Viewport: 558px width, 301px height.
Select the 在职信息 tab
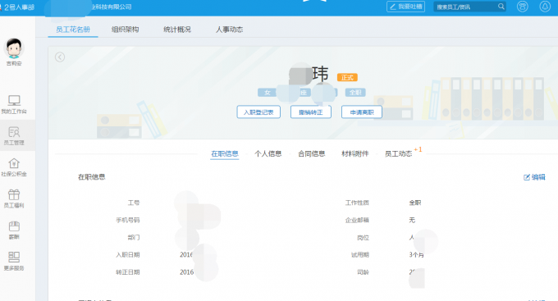tap(225, 153)
